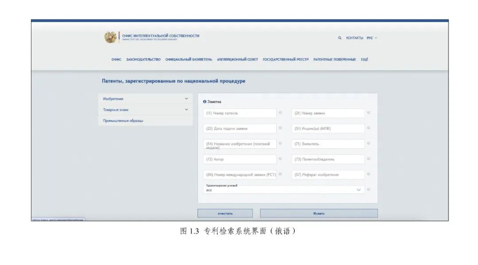Open the РУС language dropdown
This screenshot has width=478, height=265.
tap(371, 38)
